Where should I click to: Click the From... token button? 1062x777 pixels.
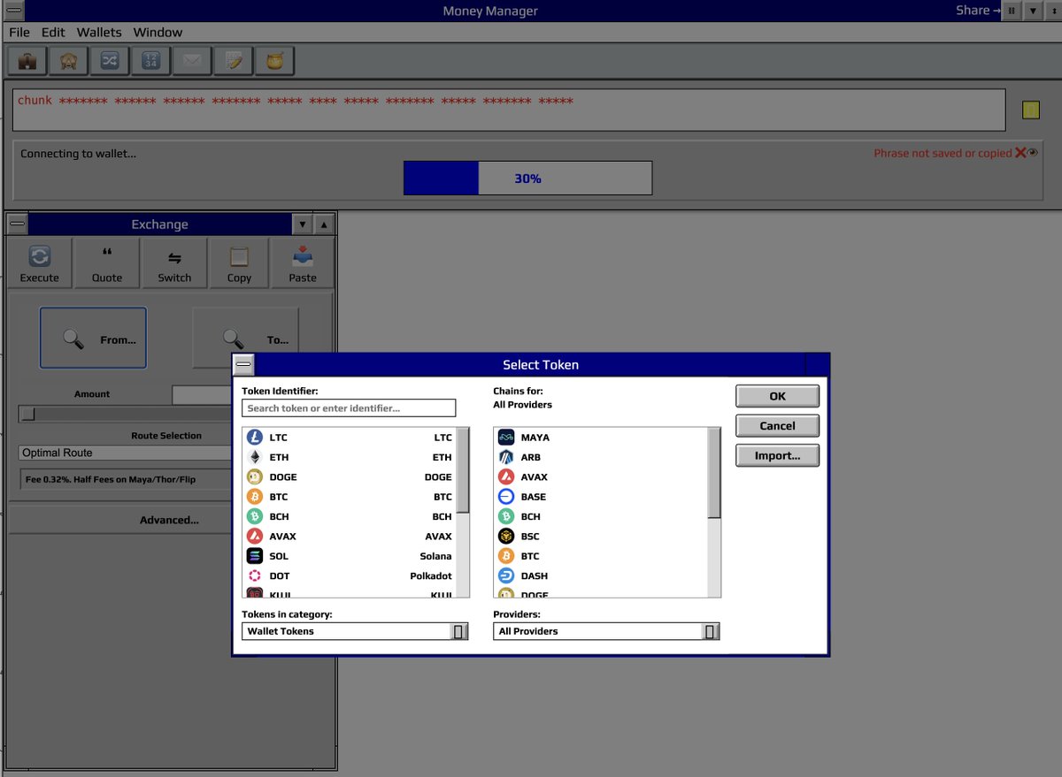point(93,338)
